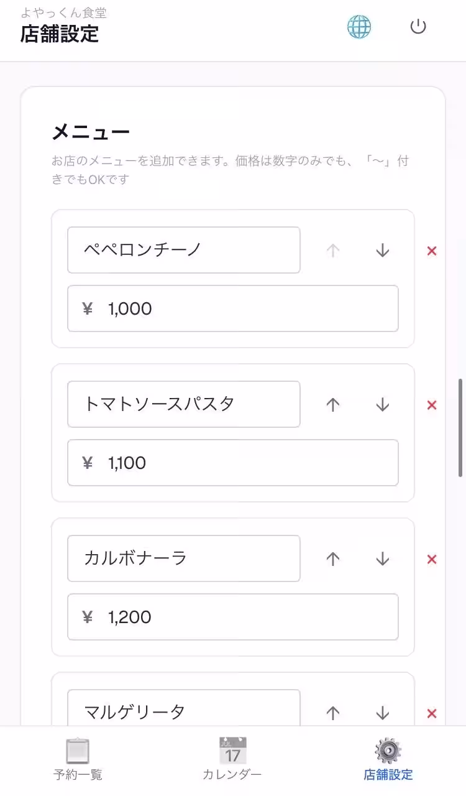Move ペペロンチーノ down with the arrow icon
Screen dimensions: 466x796
[382, 251]
